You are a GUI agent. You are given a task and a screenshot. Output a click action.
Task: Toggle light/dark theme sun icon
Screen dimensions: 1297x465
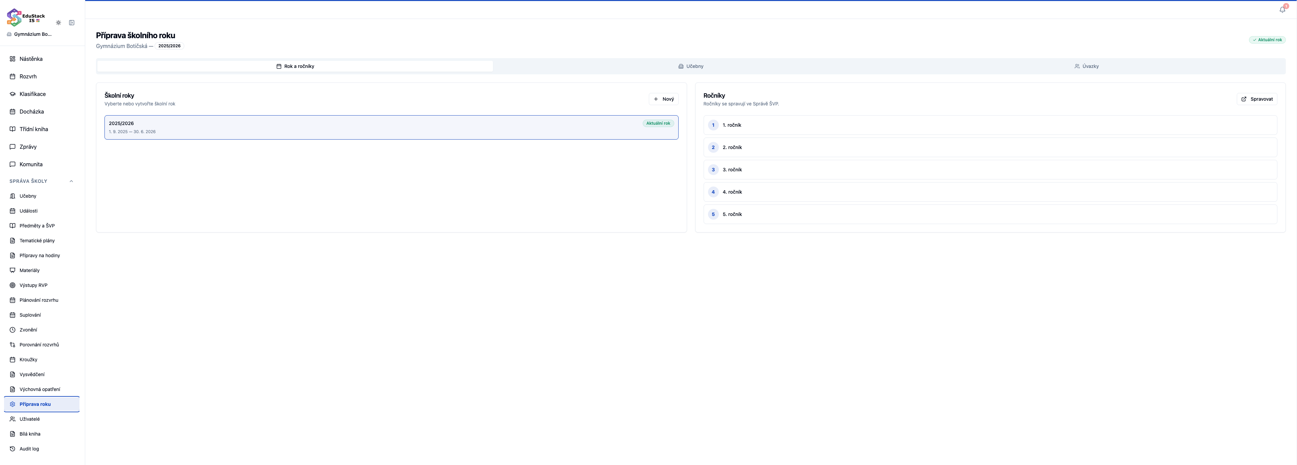point(58,23)
